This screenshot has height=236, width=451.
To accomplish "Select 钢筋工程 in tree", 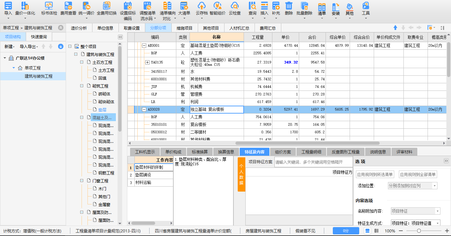I will pos(106,173).
